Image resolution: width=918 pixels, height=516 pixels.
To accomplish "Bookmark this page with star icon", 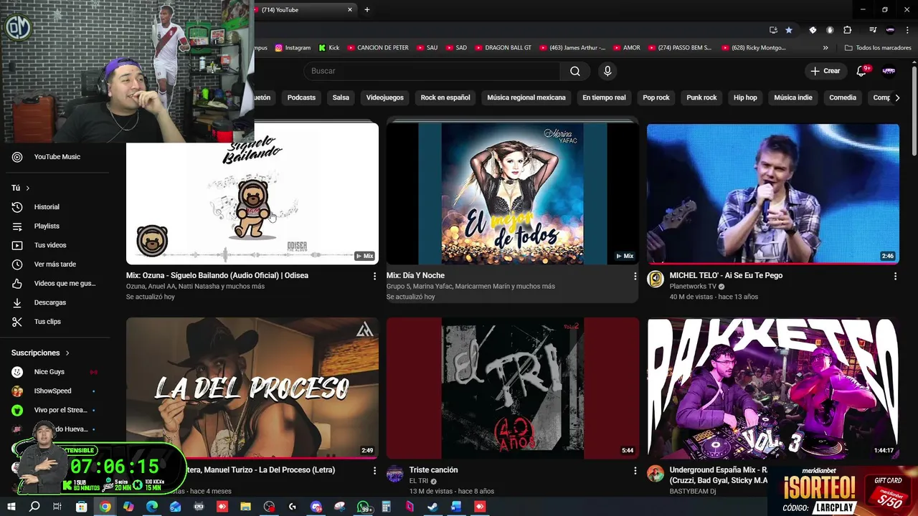I will tap(789, 30).
